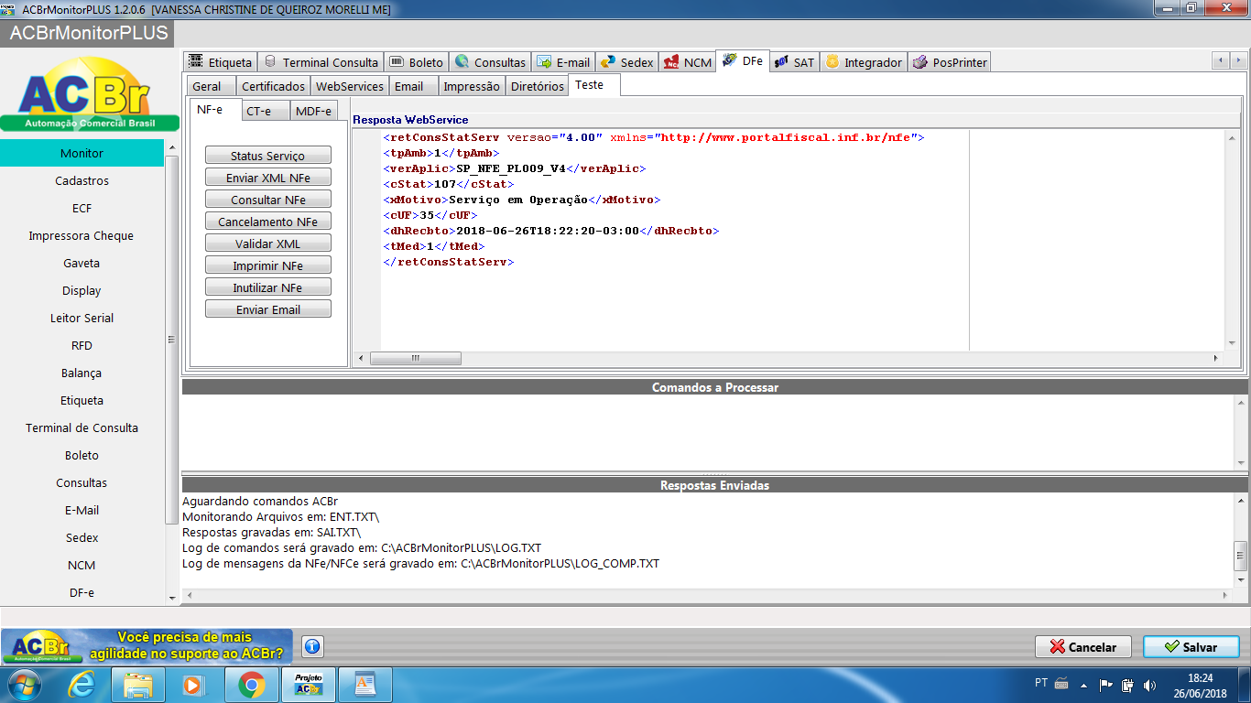
Task: Click Validar XML
Action: point(268,243)
